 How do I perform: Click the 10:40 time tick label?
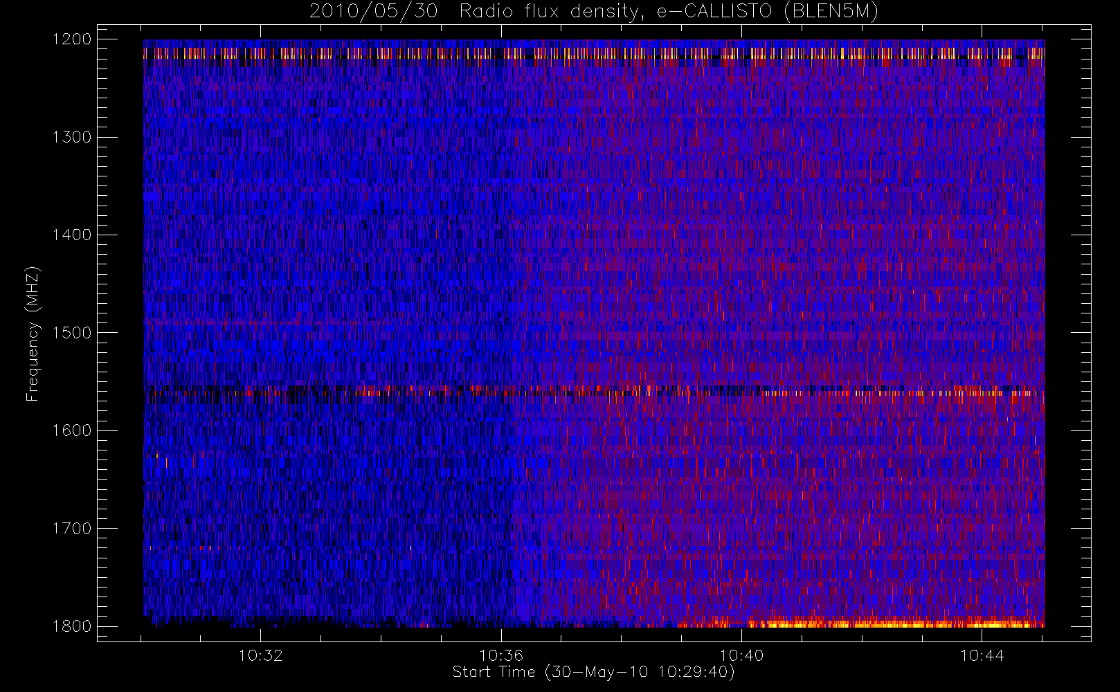coord(741,655)
